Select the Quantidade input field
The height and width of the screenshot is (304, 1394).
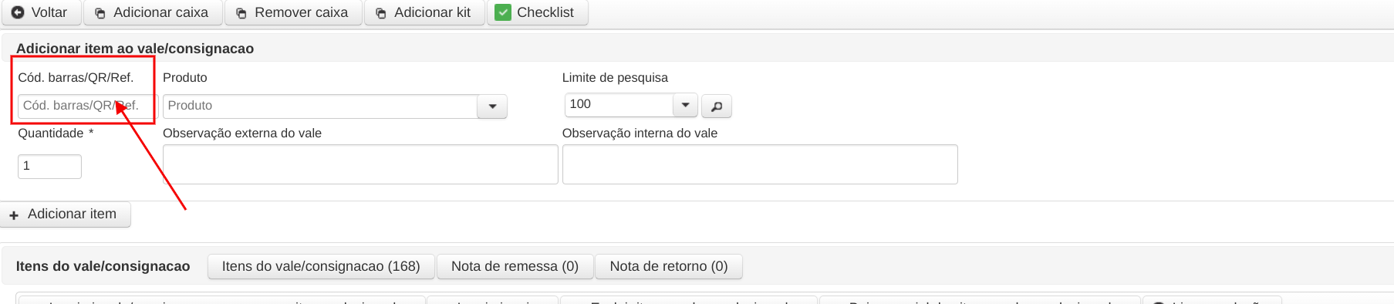(49, 167)
